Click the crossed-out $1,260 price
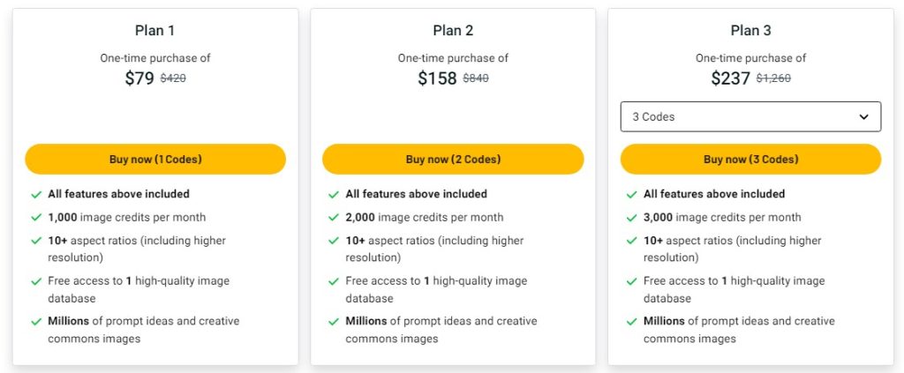Image resolution: width=904 pixels, height=373 pixels. 773,78
